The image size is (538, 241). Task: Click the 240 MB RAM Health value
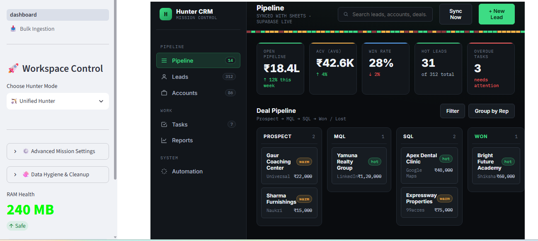click(30, 210)
